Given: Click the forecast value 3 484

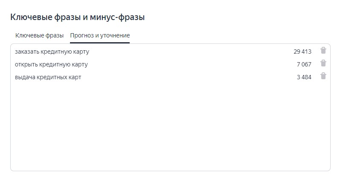Looking at the screenshot, I should pyautogui.click(x=304, y=78).
